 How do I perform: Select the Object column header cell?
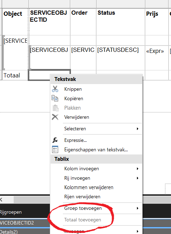point(15,22)
